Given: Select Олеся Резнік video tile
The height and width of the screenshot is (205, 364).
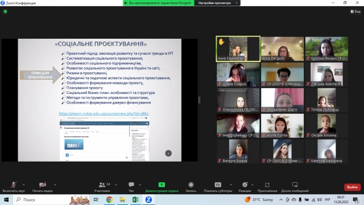Looking at the screenshot, I should tap(238, 100).
